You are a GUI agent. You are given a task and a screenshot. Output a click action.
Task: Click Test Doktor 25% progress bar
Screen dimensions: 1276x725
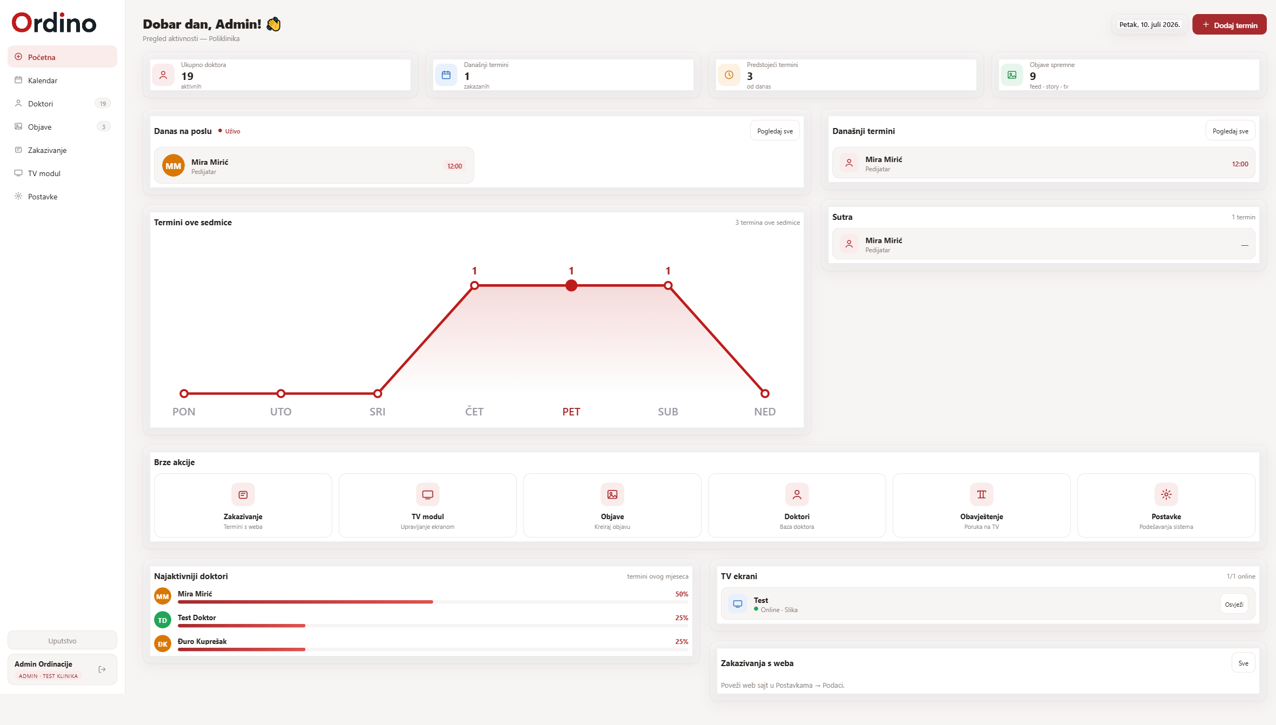coord(433,625)
